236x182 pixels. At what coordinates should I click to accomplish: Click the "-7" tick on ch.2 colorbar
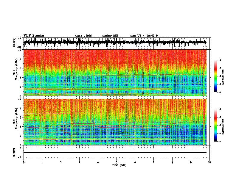220,141
